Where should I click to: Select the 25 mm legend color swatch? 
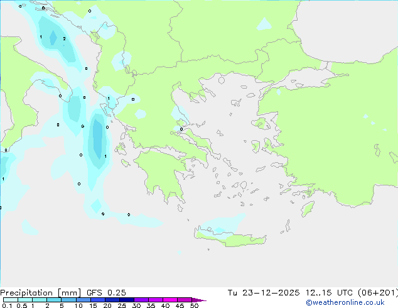(127, 300)
